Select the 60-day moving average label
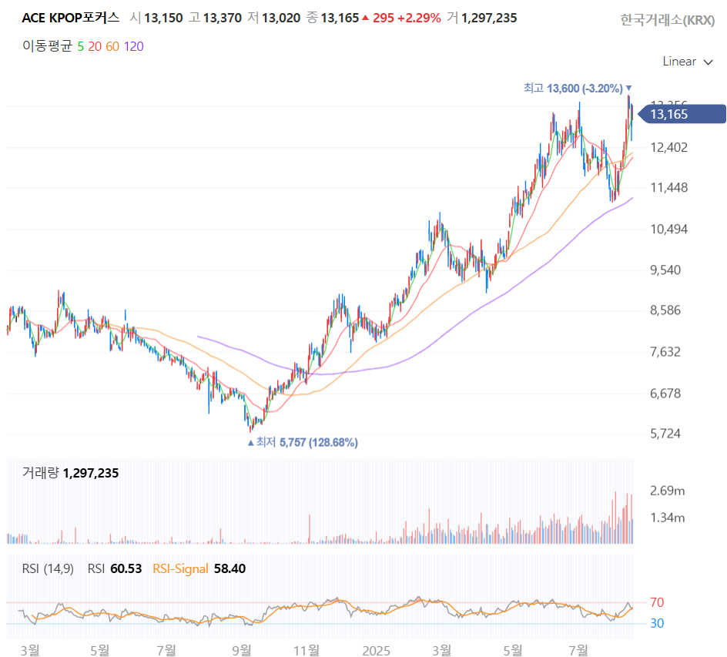Viewport: 727px width, 657px height. tap(112, 46)
